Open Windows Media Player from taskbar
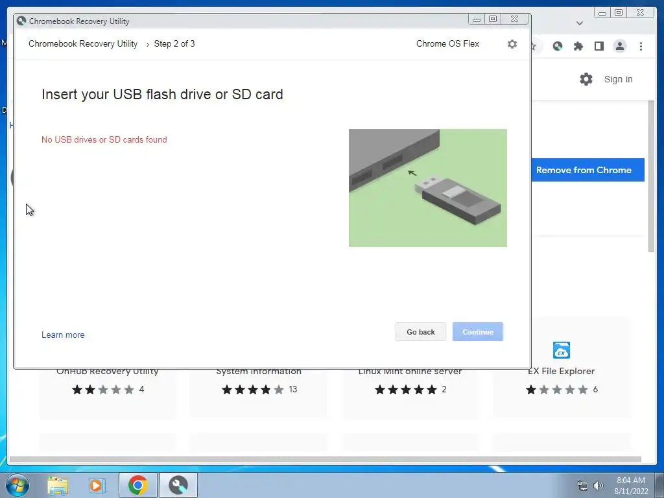Image resolution: width=664 pixels, height=498 pixels. click(x=97, y=486)
